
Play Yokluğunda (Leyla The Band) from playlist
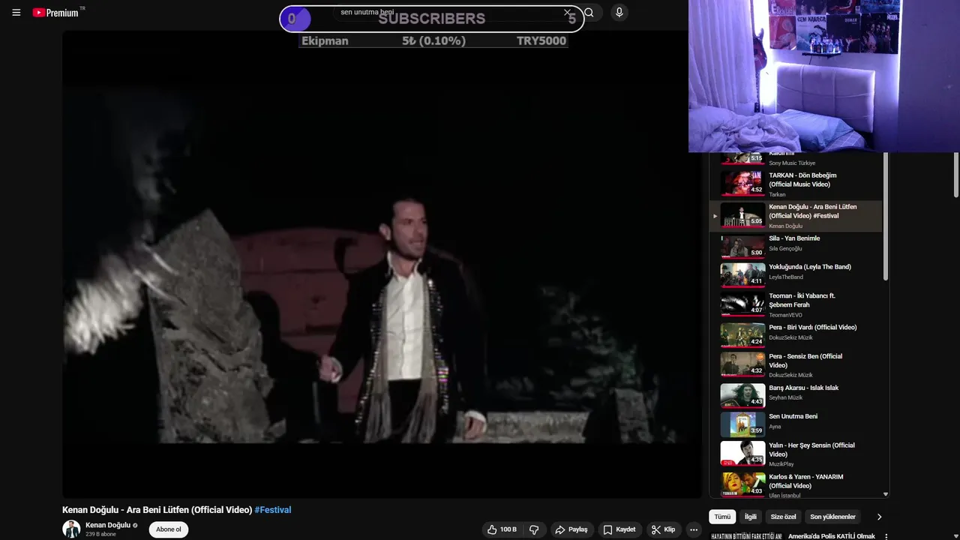[x=796, y=274]
